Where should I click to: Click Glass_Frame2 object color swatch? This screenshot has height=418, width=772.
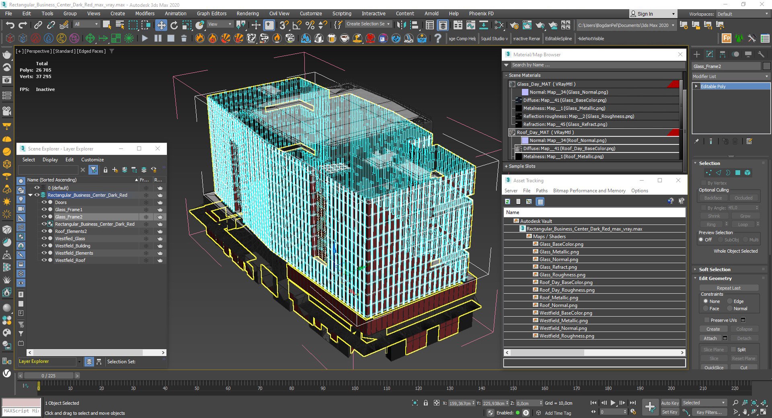tap(766, 66)
